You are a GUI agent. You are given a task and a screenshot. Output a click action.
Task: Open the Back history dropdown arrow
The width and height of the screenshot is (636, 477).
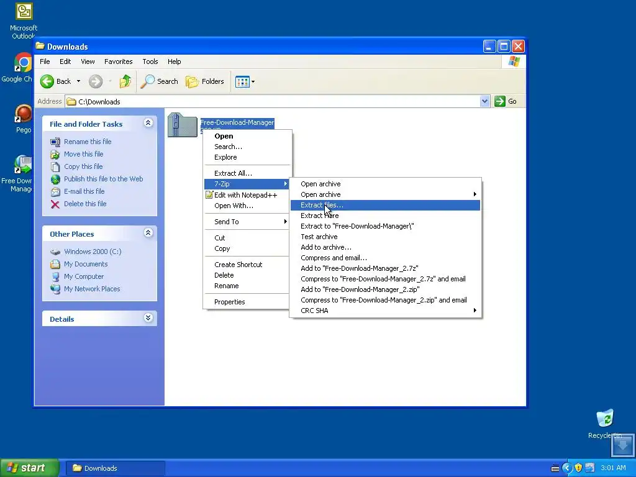pyautogui.click(x=78, y=81)
